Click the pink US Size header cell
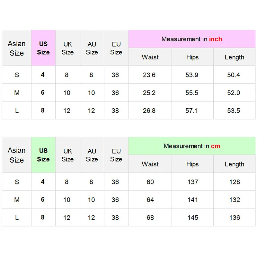This screenshot has height=257, width=257. (43, 48)
